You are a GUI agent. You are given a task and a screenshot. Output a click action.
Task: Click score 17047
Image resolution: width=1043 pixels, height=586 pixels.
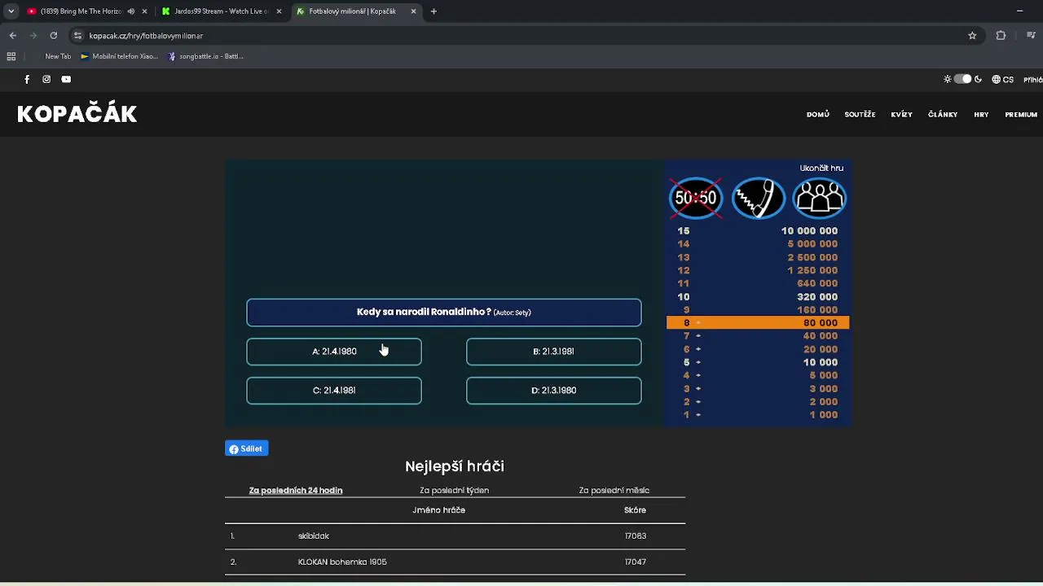636,562
